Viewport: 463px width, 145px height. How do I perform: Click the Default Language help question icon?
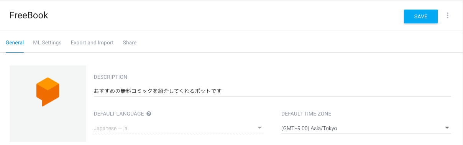point(149,114)
